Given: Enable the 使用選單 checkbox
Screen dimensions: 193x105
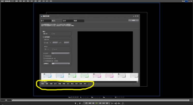Looking at the screenshot, I should coord(44,37).
